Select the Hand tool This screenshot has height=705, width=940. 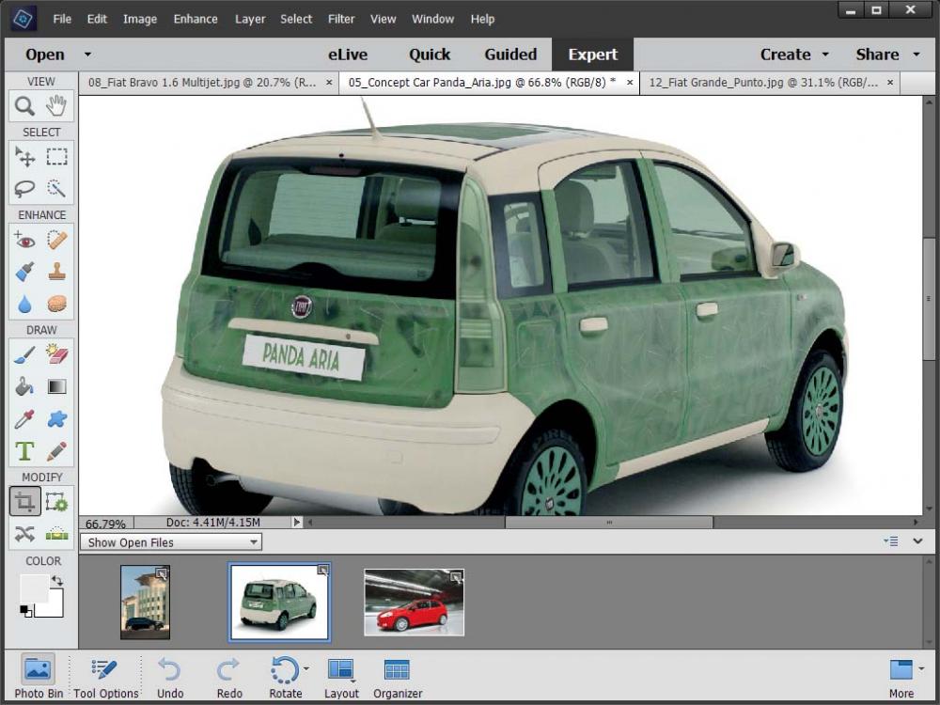[x=57, y=106]
